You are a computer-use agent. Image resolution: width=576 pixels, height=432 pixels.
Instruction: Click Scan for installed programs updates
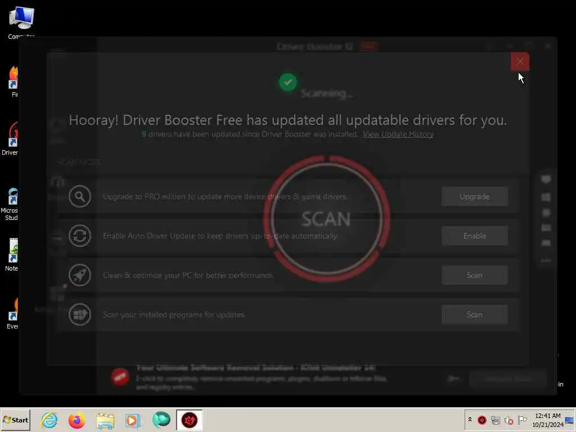pyautogui.click(x=475, y=315)
